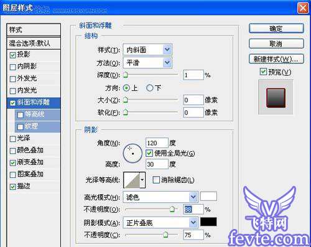Select the 样式 styles list header
This screenshot has width=311, height=247.
point(34,30)
